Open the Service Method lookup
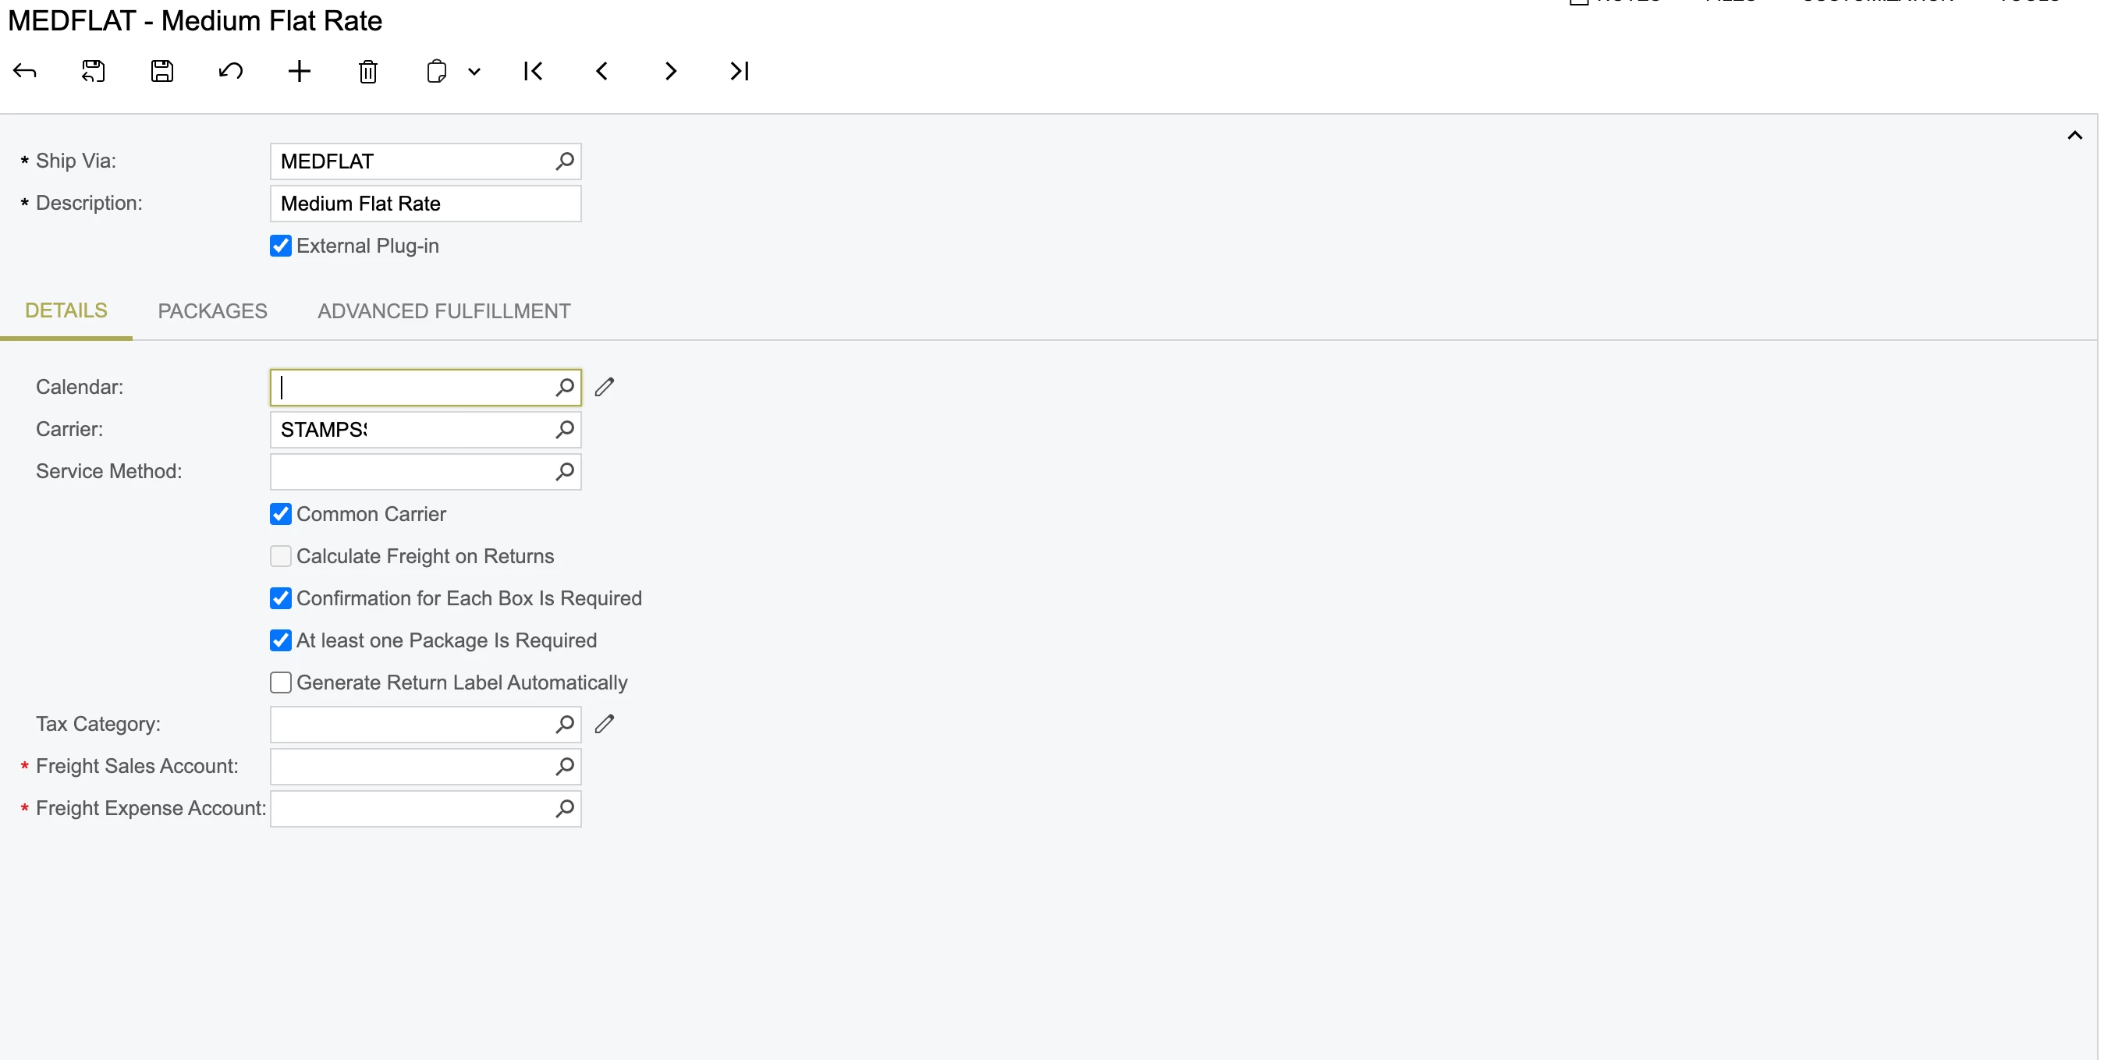 coord(563,471)
